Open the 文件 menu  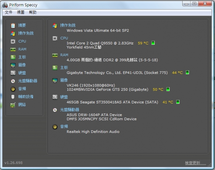[8, 12]
